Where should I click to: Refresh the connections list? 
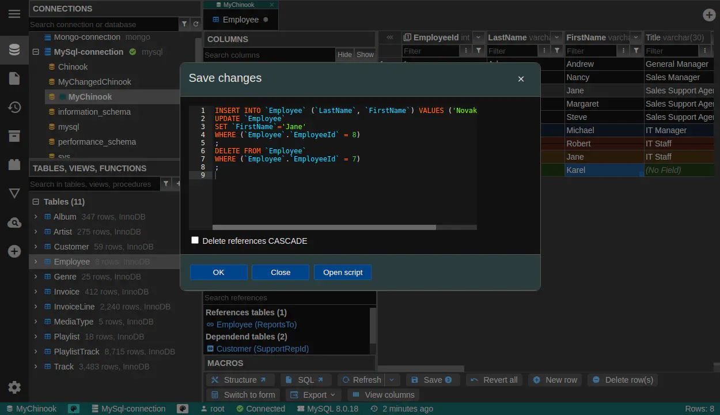(x=196, y=24)
